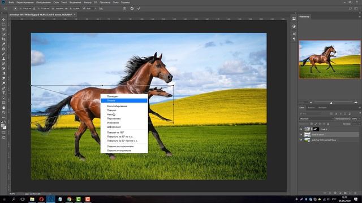The image size is (362, 203).
Task: Select the Crop tool
Action: [x=3, y=39]
